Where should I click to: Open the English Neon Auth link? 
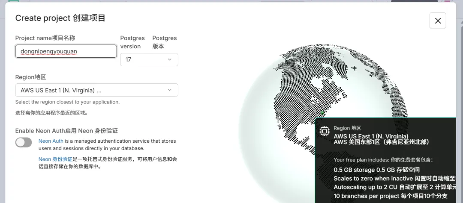51,141
